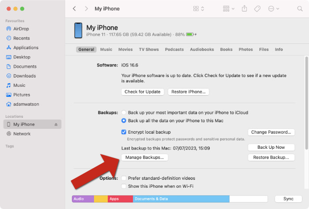Image resolution: width=309 pixels, height=209 pixels.
Task: Click Manage Backups... button
Action: click(x=145, y=157)
